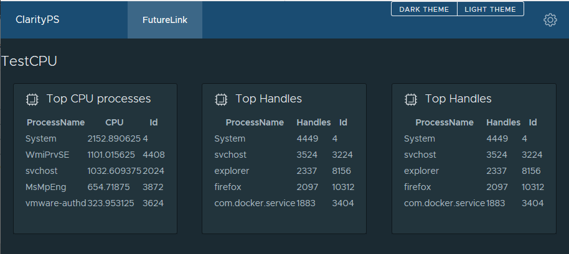Select the MsMpEng process name
Viewport: 569px width, 254px height.
45,187
